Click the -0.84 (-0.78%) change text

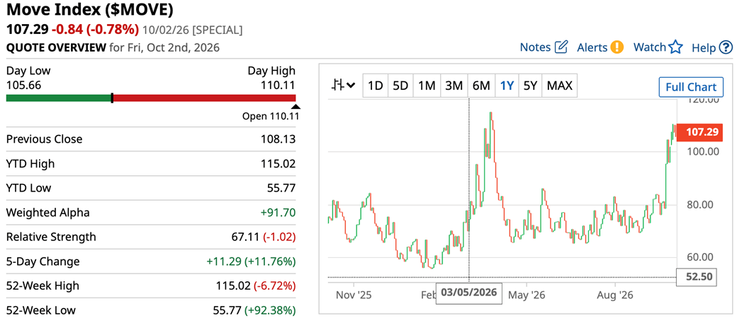tap(96, 30)
